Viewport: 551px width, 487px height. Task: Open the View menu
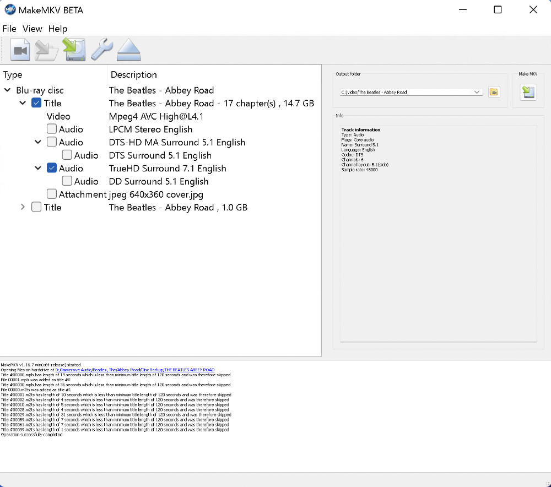[x=33, y=29]
